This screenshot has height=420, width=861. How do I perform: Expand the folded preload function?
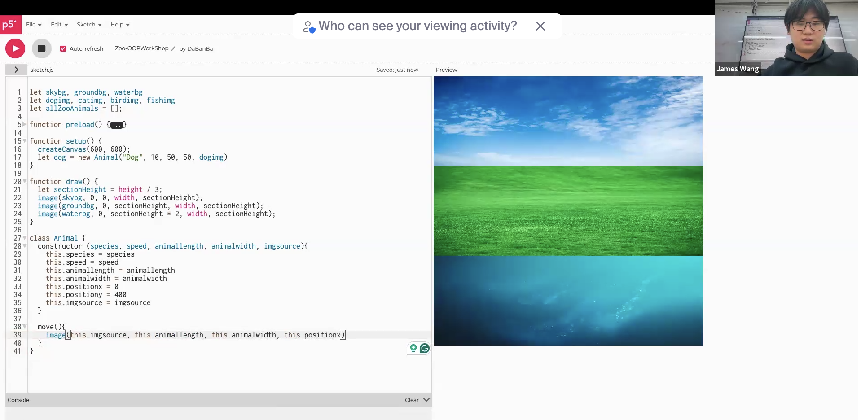pos(116,125)
